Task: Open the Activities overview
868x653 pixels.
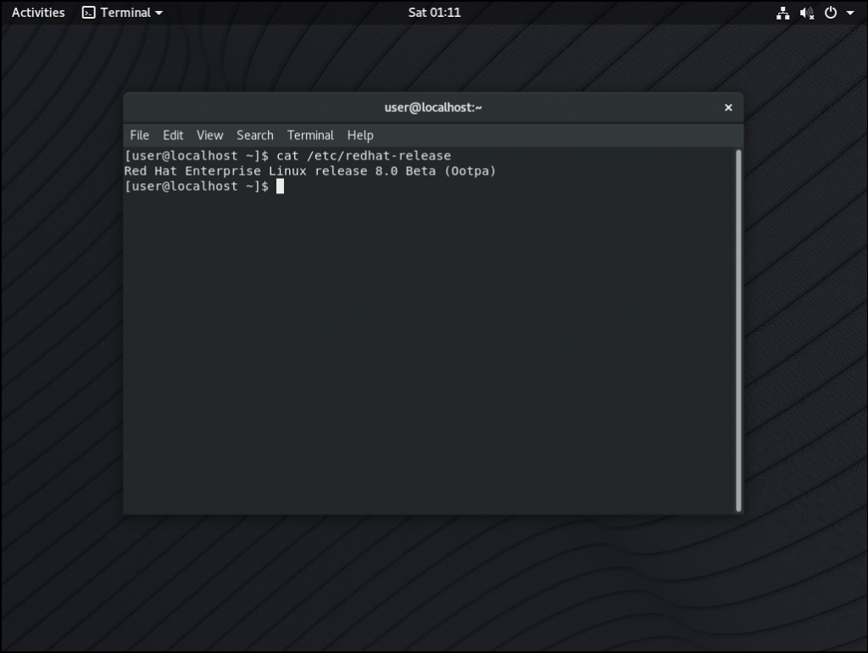Action: (x=38, y=12)
